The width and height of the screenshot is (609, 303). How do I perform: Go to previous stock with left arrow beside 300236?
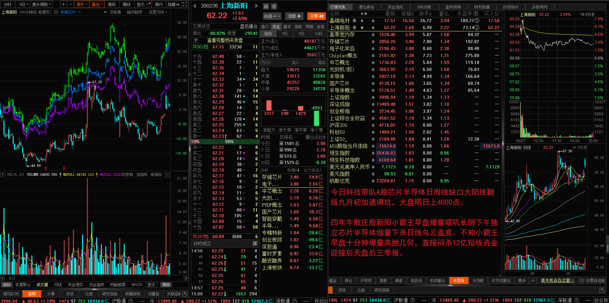tap(194, 6)
